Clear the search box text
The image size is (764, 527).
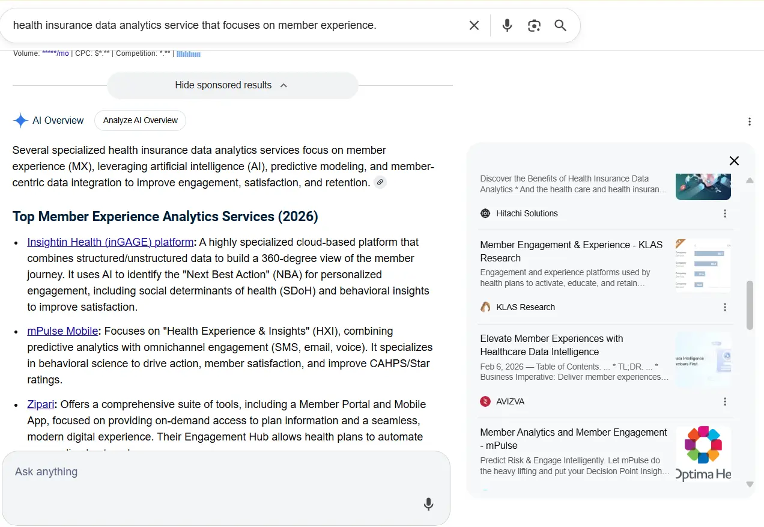(x=474, y=25)
